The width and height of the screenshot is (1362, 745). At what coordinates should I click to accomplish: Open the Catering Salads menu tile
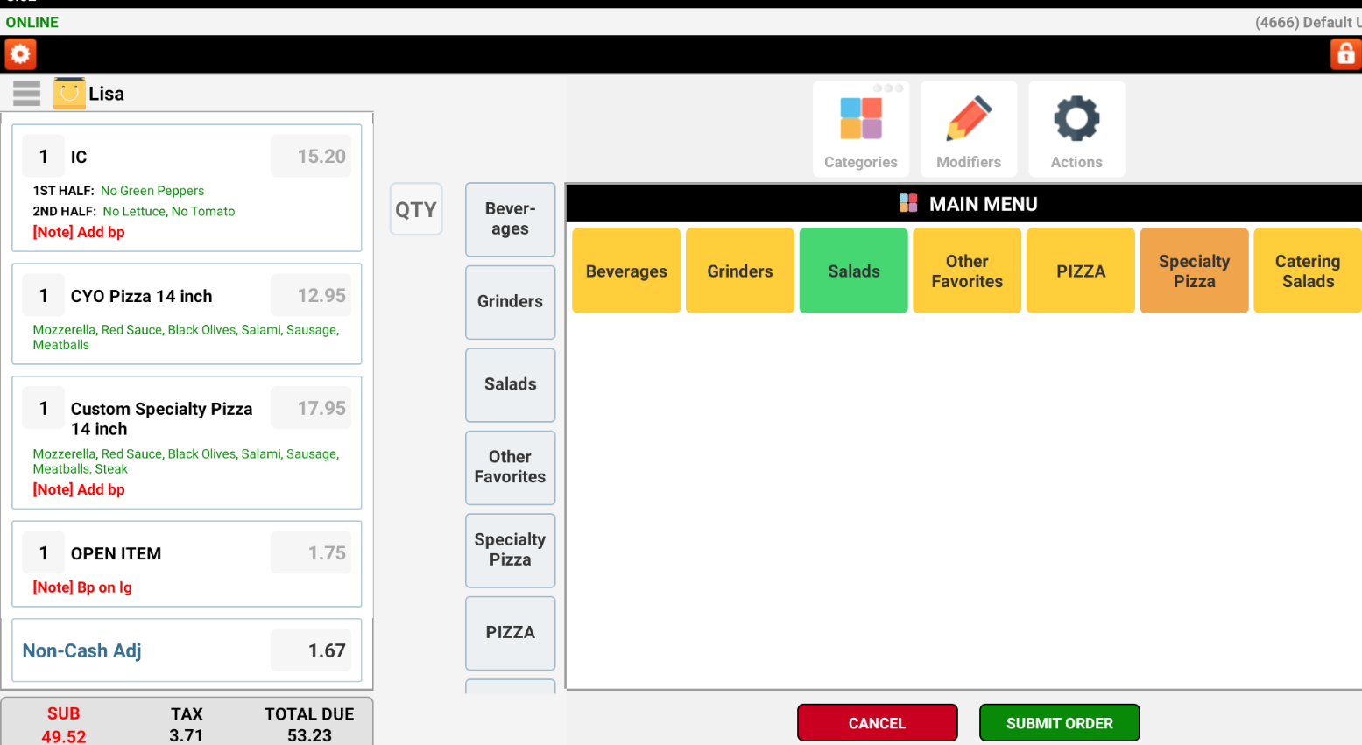pyautogui.click(x=1308, y=271)
